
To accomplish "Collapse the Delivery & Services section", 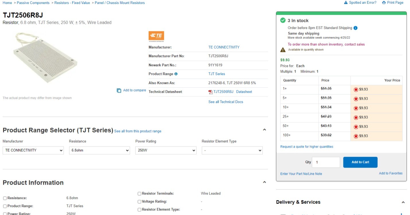I will point(403,202).
